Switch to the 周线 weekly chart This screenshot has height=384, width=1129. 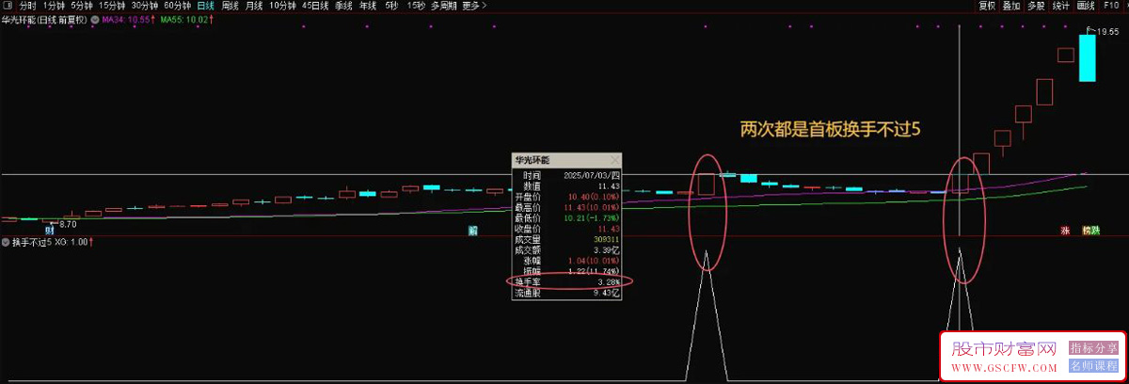click(230, 6)
